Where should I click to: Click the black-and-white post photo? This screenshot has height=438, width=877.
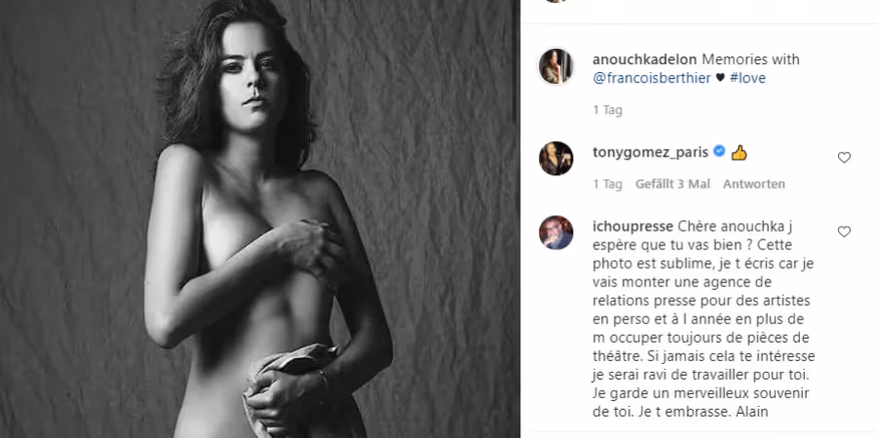point(259,219)
